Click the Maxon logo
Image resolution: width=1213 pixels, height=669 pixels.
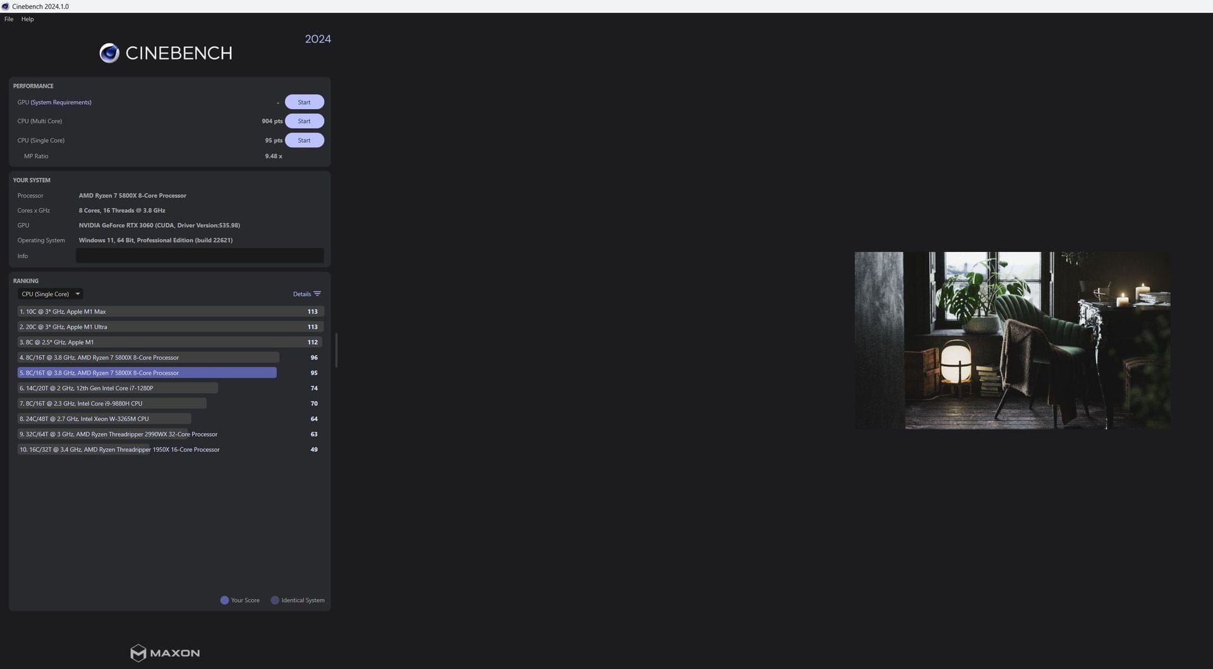click(165, 653)
